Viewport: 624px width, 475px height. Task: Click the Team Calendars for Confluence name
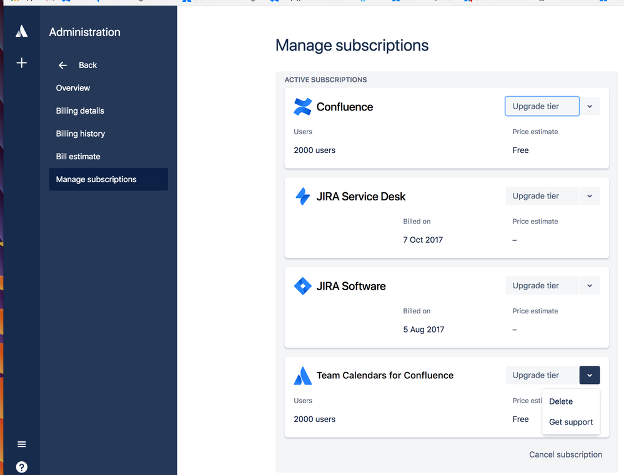(x=385, y=376)
